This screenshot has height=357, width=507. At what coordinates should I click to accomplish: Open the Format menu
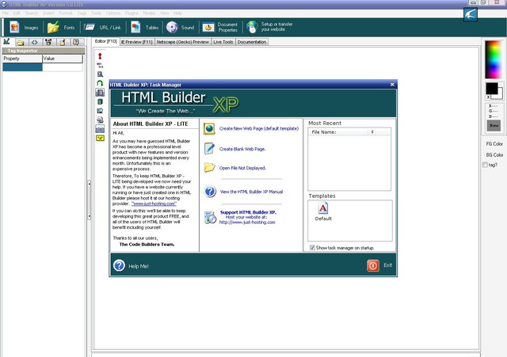66,13
